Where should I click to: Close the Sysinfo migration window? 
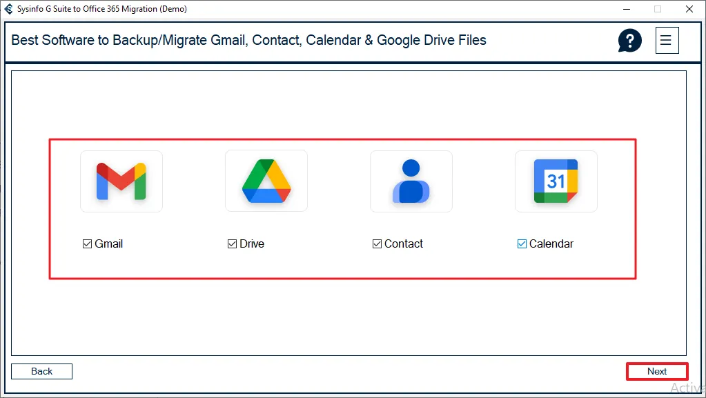(689, 9)
